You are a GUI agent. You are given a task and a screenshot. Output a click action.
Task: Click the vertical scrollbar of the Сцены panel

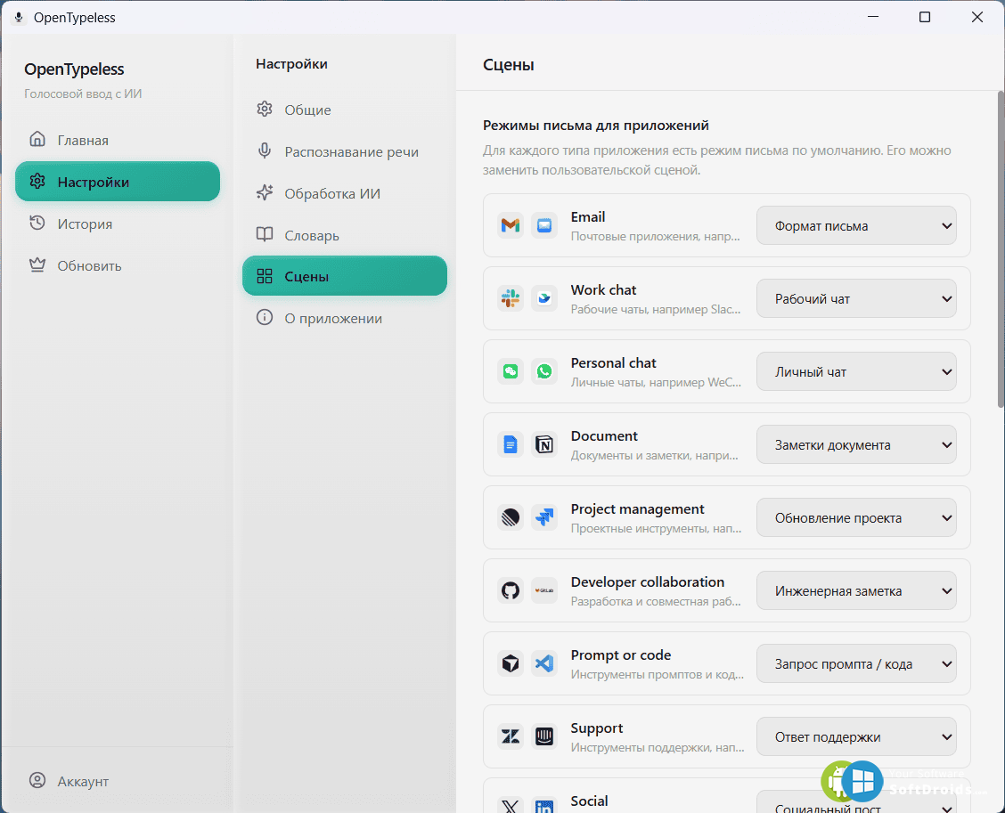1001,248
